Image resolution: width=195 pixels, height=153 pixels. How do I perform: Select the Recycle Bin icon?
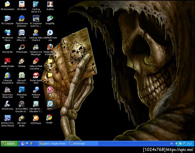point(7,48)
